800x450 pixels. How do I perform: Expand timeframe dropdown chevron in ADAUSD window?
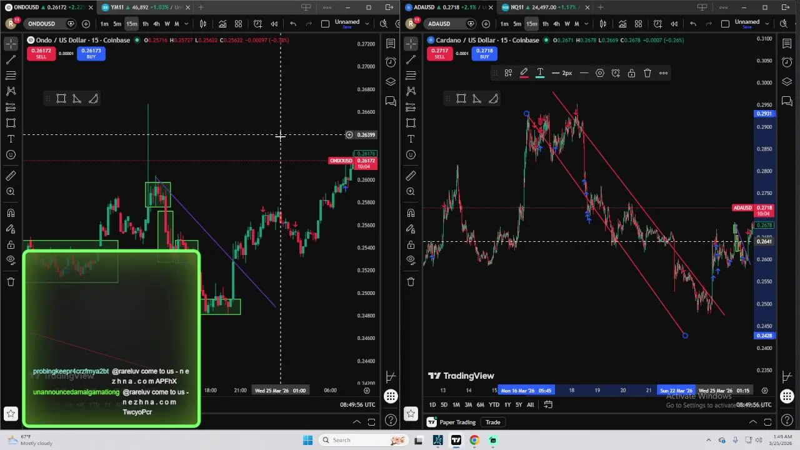[586, 24]
